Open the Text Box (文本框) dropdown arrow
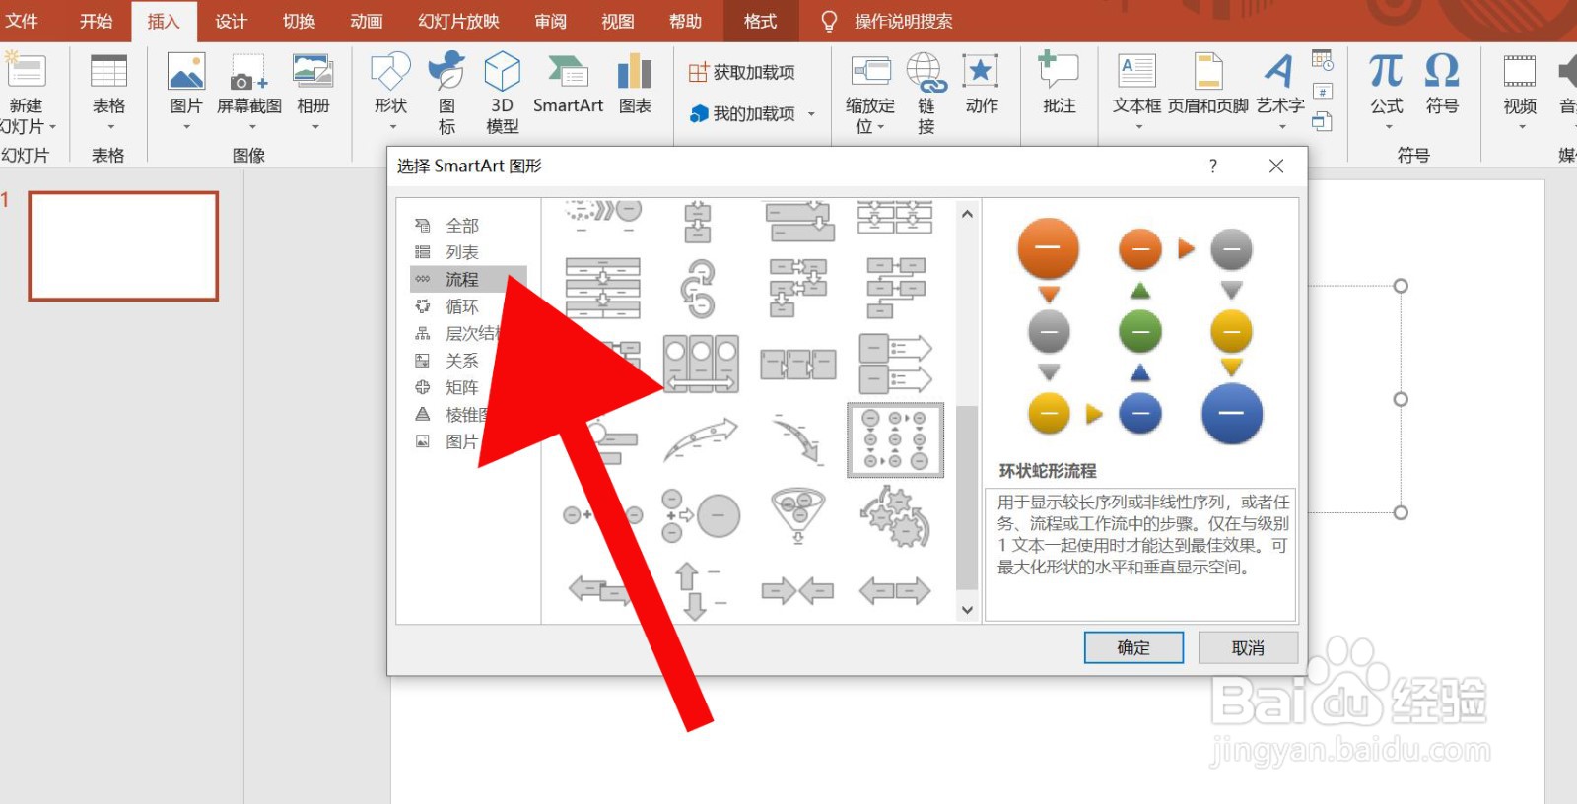The height and width of the screenshot is (804, 1577). pyautogui.click(x=1138, y=127)
